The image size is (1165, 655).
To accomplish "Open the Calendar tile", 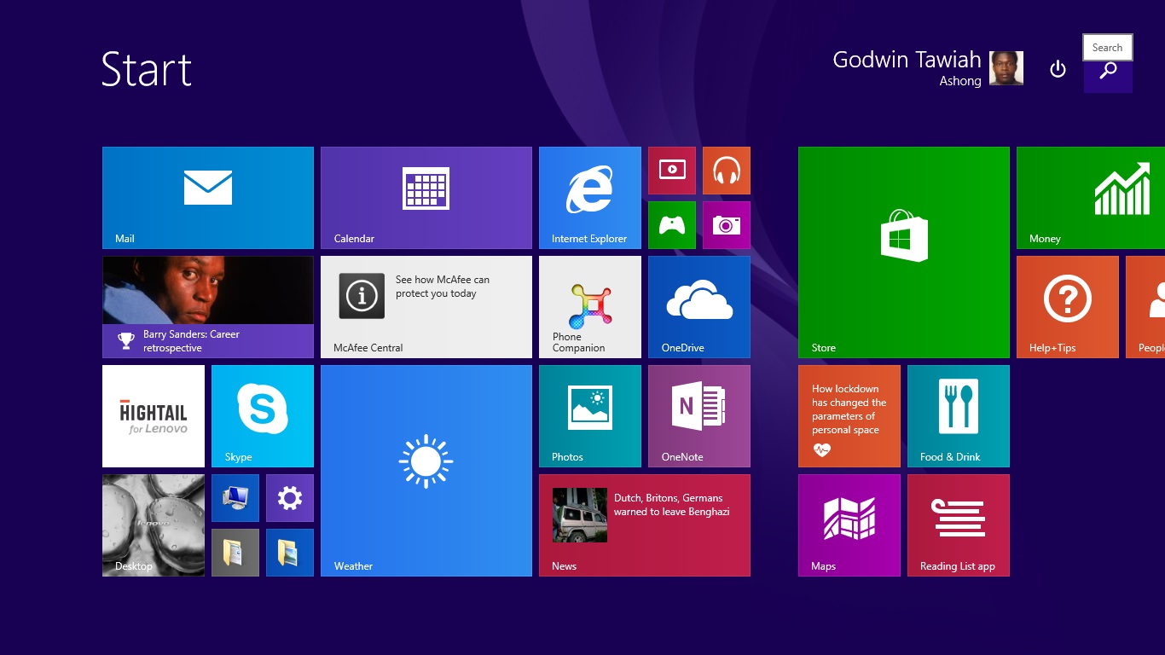I will [426, 198].
